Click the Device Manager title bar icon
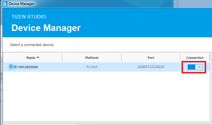212x125 pixels. (5, 4)
